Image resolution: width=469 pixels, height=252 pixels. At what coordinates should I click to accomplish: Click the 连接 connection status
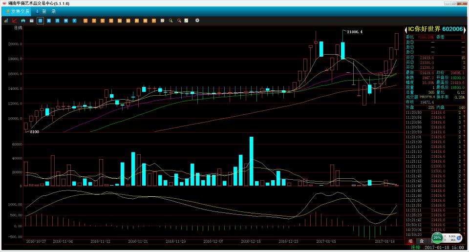tap(415, 247)
